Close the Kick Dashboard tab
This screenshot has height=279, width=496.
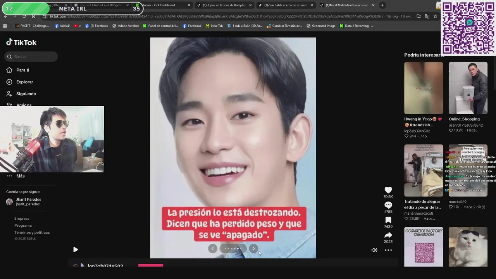[189, 5]
